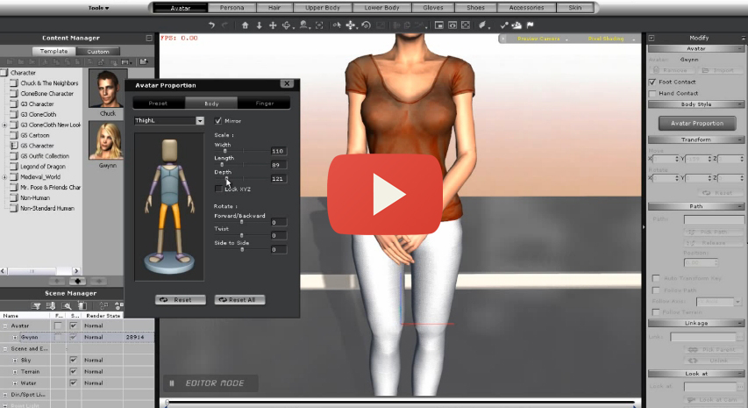The image size is (748, 408).
Task: Click the Home view icon in the toolbar
Action: point(245,25)
